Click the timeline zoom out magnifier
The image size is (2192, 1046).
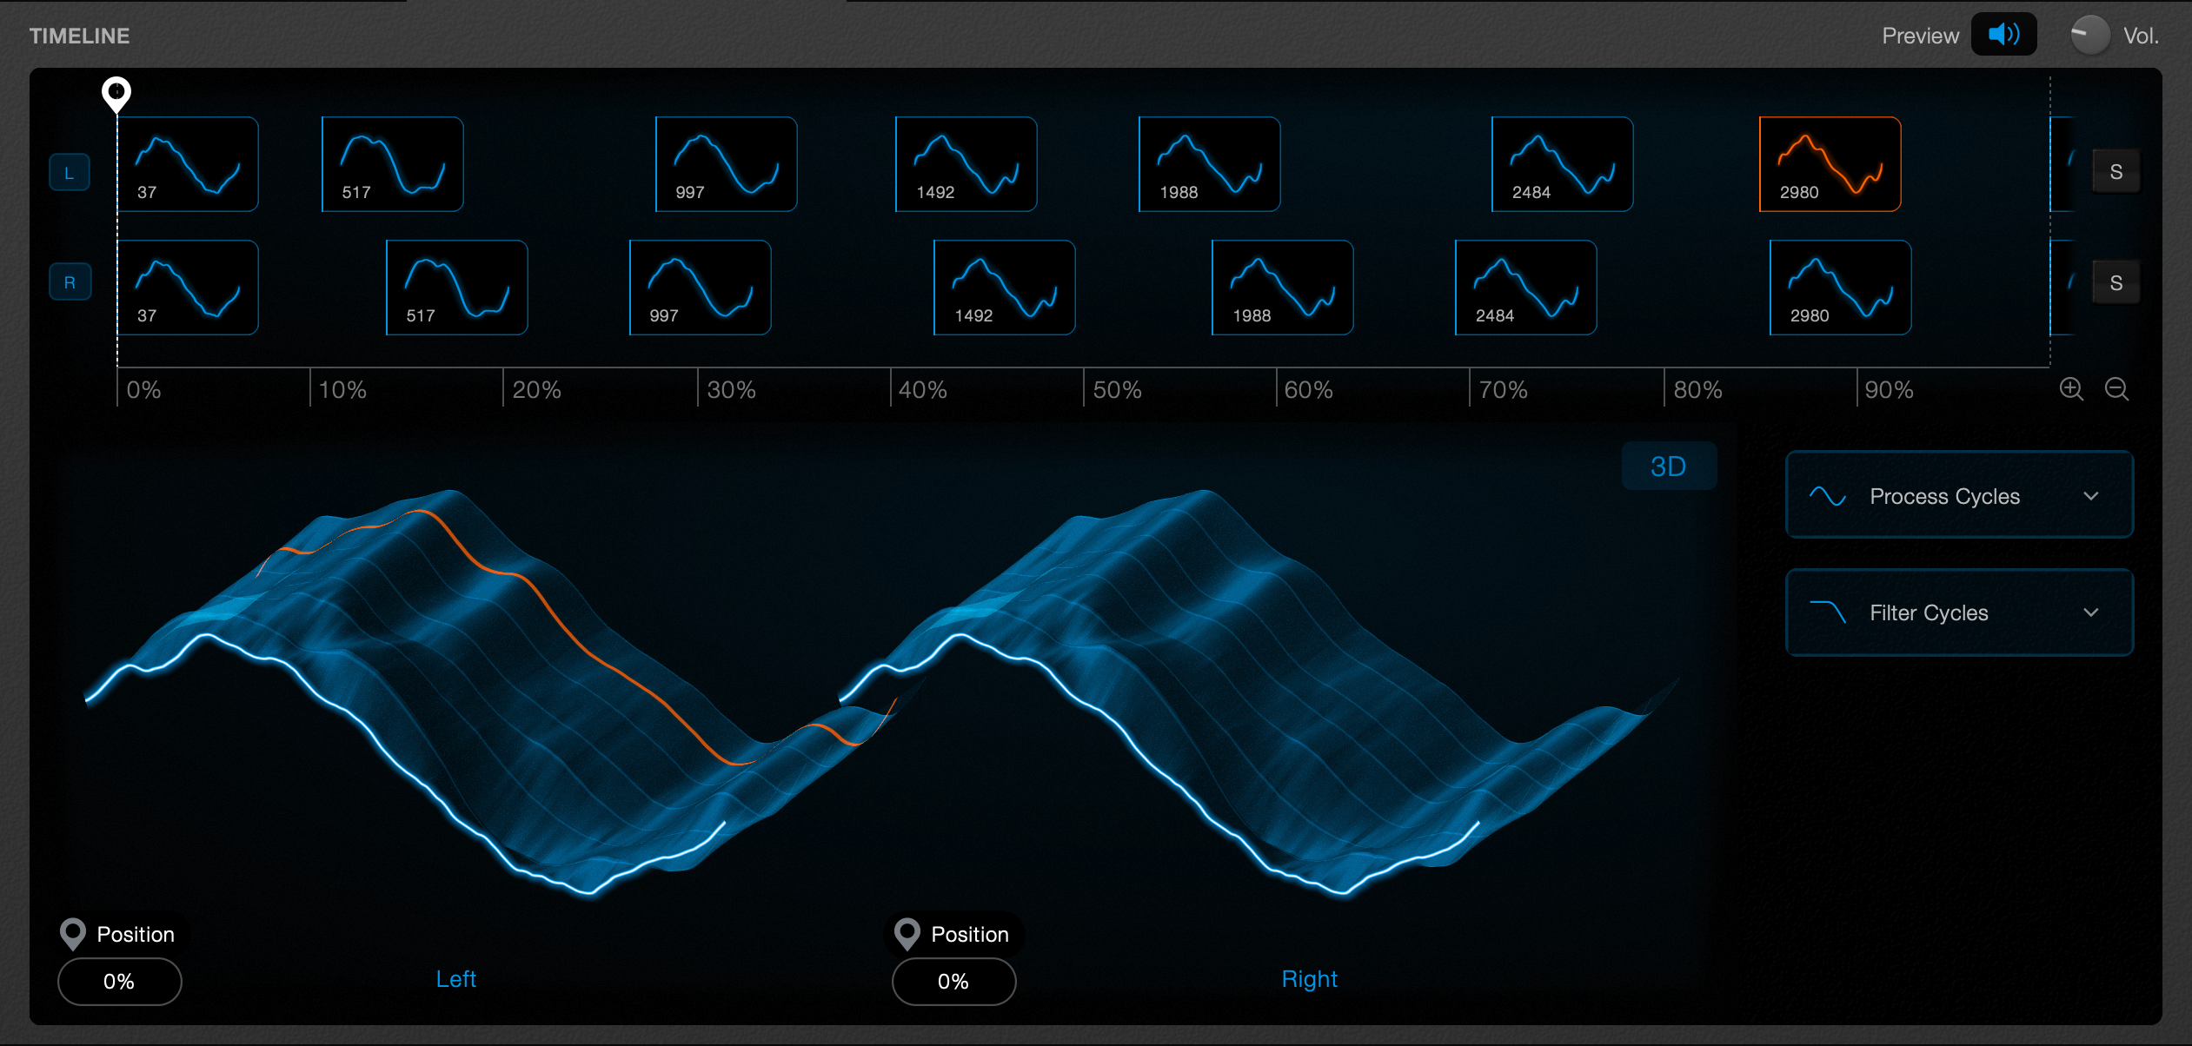click(2116, 389)
